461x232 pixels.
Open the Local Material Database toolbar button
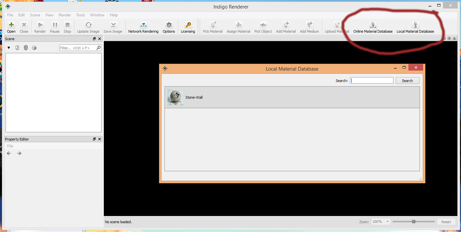[x=415, y=27]
